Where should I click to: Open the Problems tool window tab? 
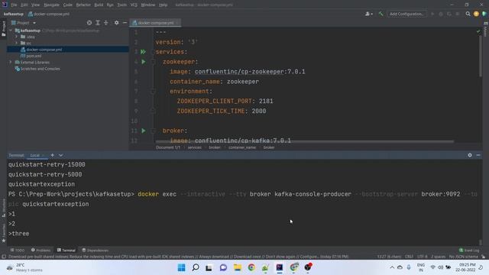[x=40, y=250]
